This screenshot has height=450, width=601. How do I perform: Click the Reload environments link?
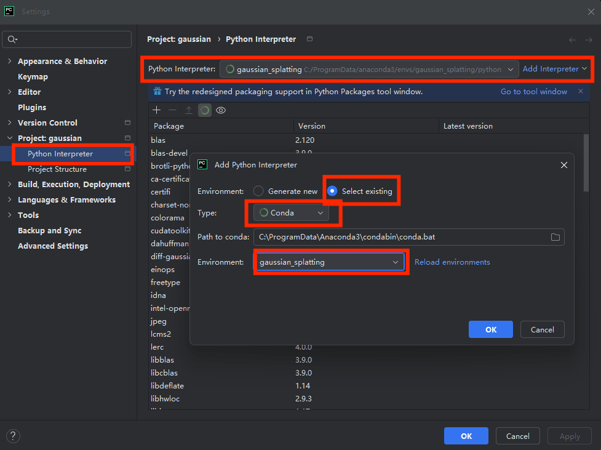pos(452,262)
